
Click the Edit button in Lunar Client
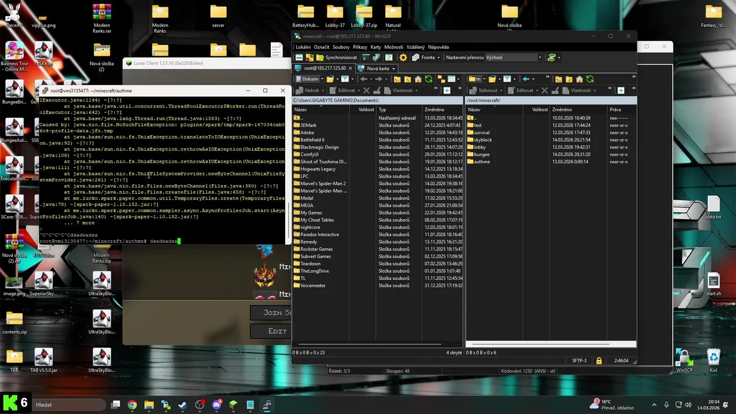(277, 331)
